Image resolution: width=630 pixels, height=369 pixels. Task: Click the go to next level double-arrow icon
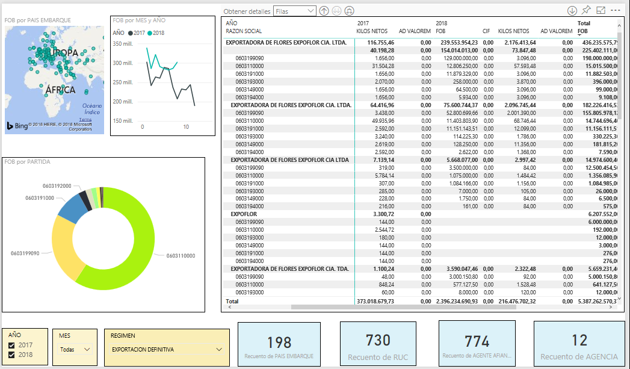coord(336,11)
